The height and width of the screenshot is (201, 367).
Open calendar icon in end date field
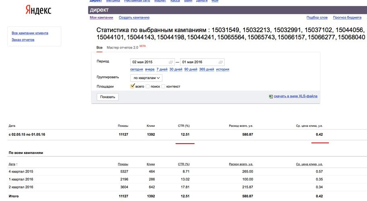(x=220, y=62)
